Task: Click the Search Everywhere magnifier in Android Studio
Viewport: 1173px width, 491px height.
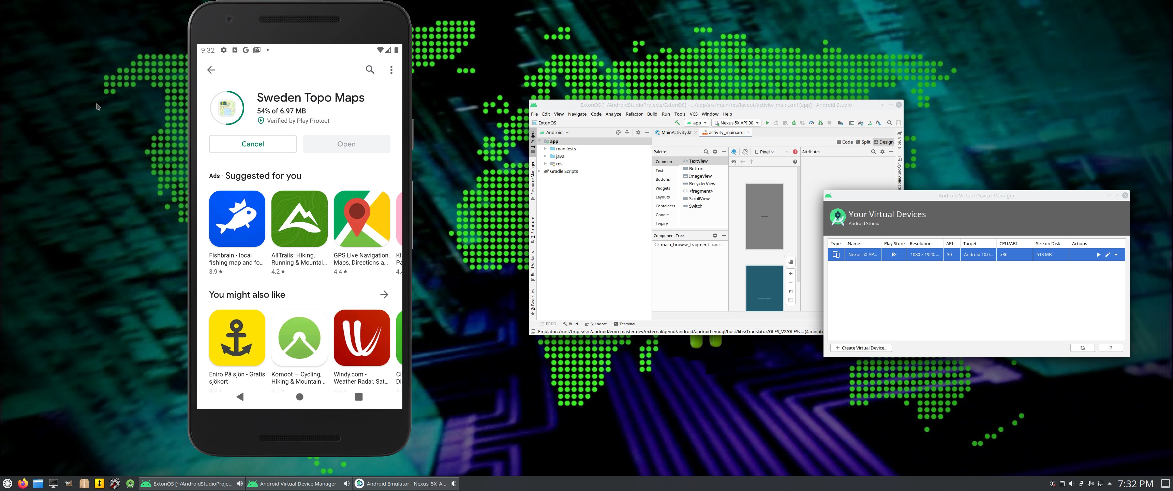Action: coord(889,123)
